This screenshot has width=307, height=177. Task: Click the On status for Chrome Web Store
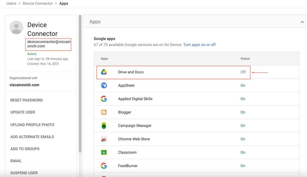click(243, 139)
